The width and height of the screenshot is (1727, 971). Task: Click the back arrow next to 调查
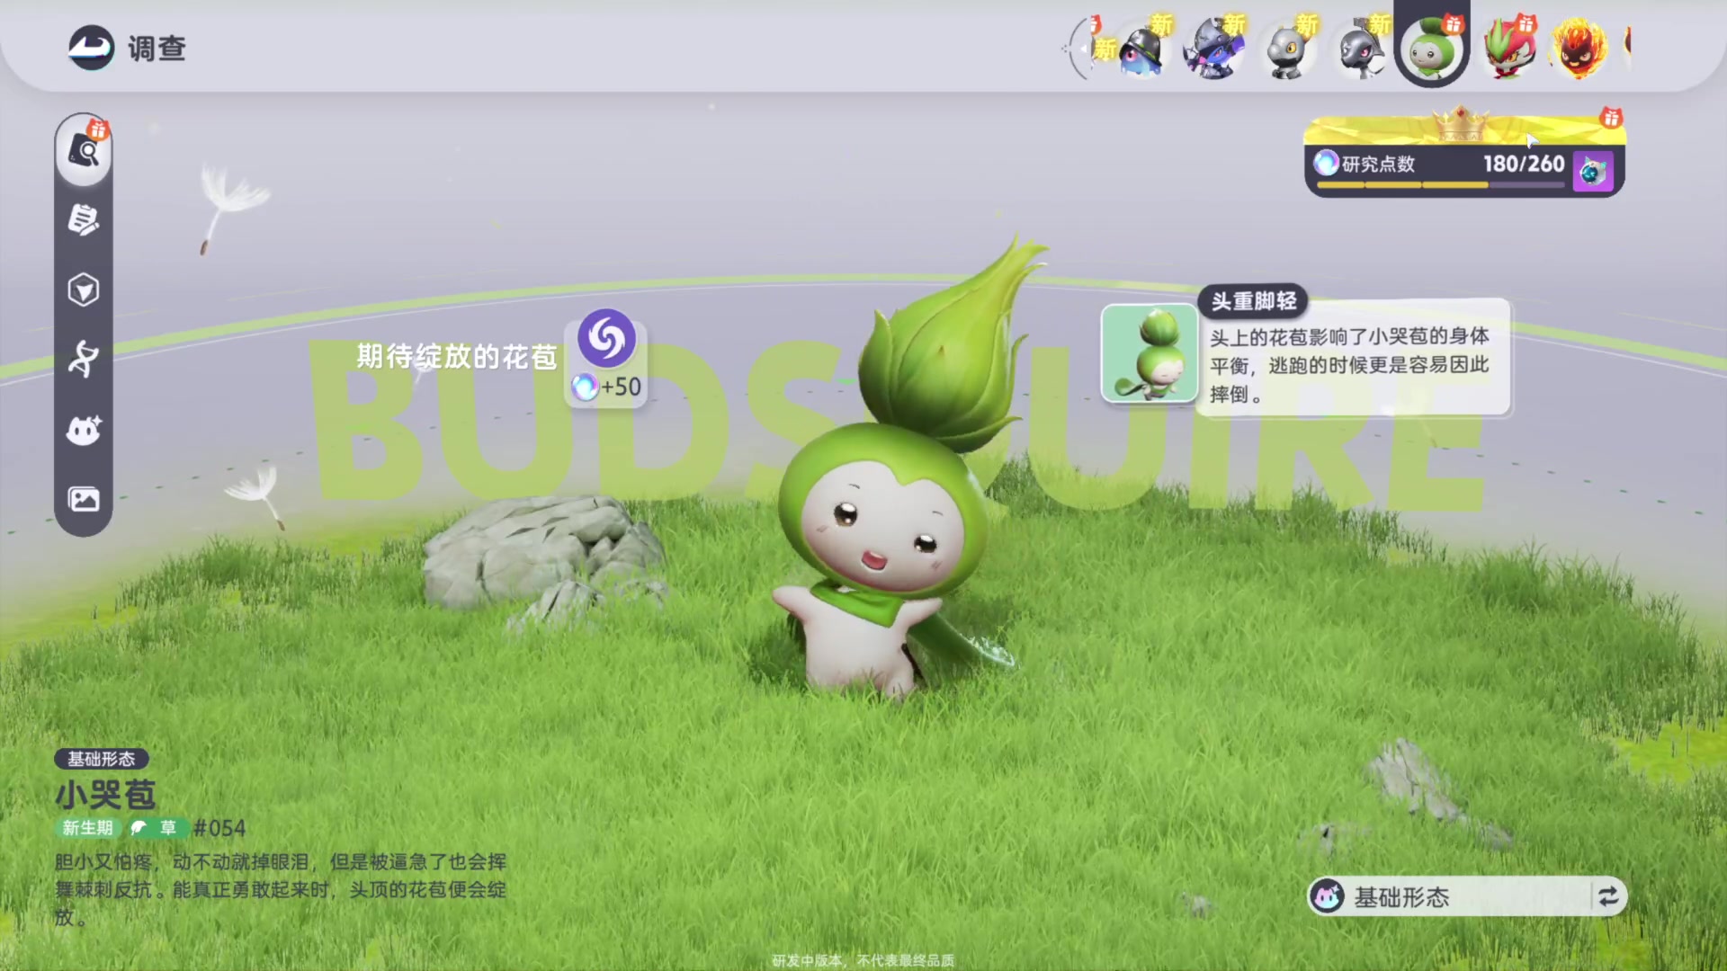(x=91, y=48)
